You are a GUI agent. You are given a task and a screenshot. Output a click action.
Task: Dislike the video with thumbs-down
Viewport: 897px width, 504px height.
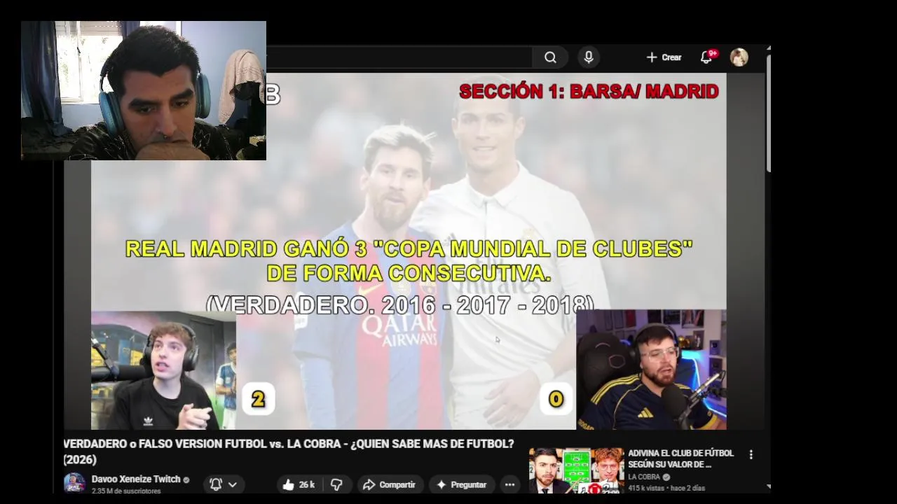(x=336, y=484)
